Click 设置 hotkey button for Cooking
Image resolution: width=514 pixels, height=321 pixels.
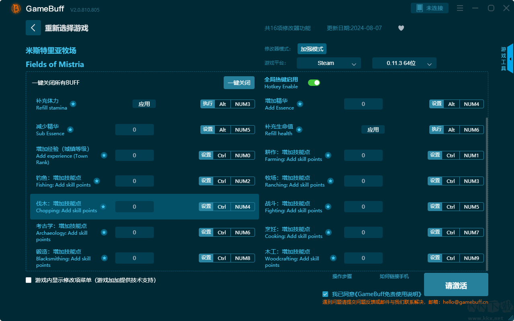pos(435,232)
